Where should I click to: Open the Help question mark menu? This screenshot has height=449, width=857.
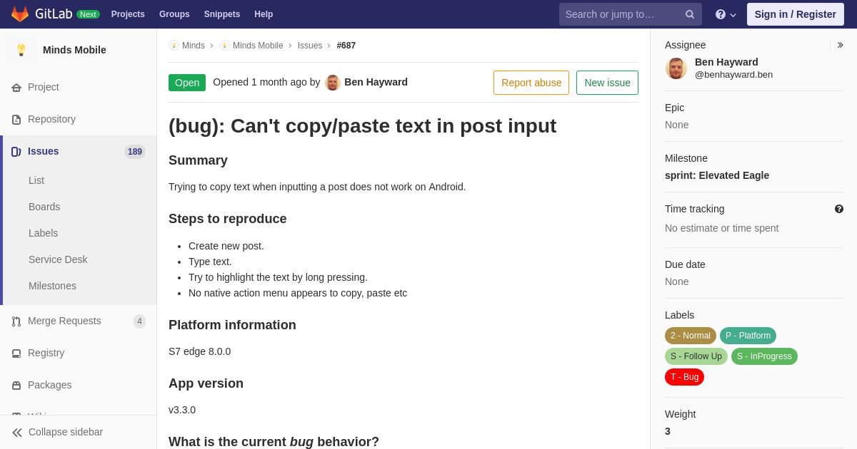tap(725, 14)
